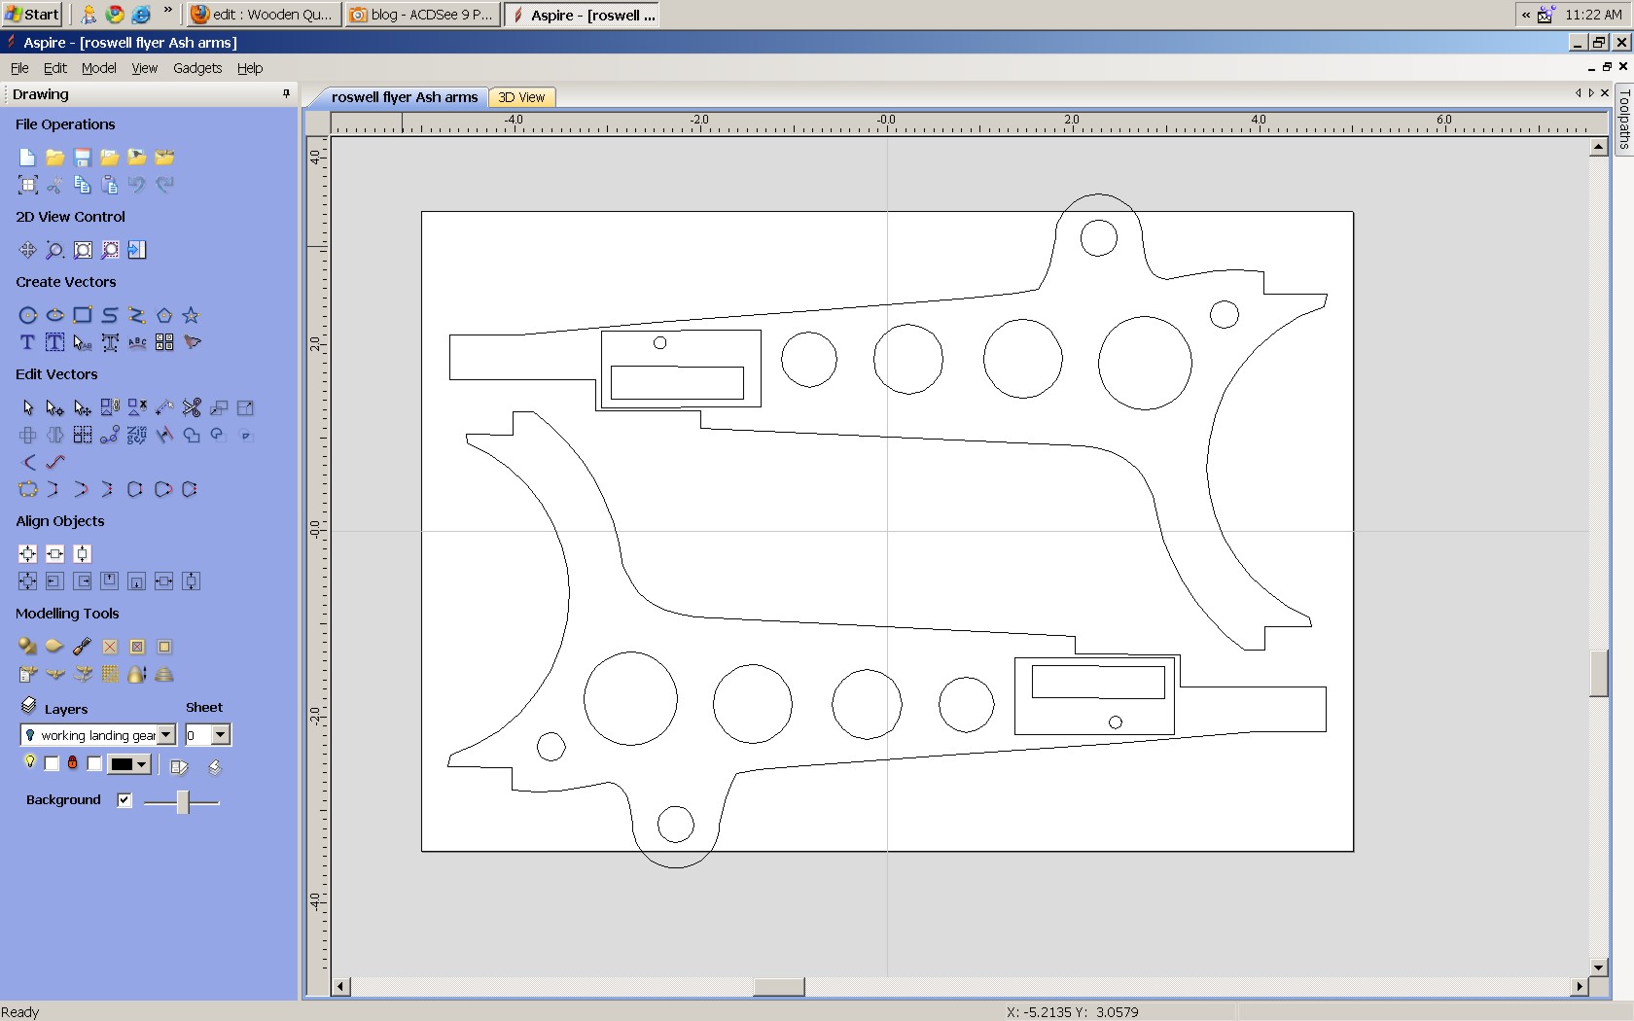Click the Background brightness slider handle
The width and height of the screenshot is (1634, 1021).
[183, 801]
